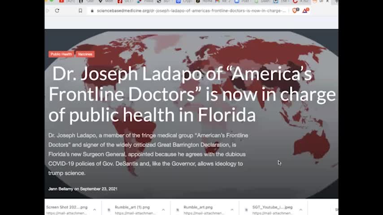
Task: Open a new browser tab
Action: 336,1
